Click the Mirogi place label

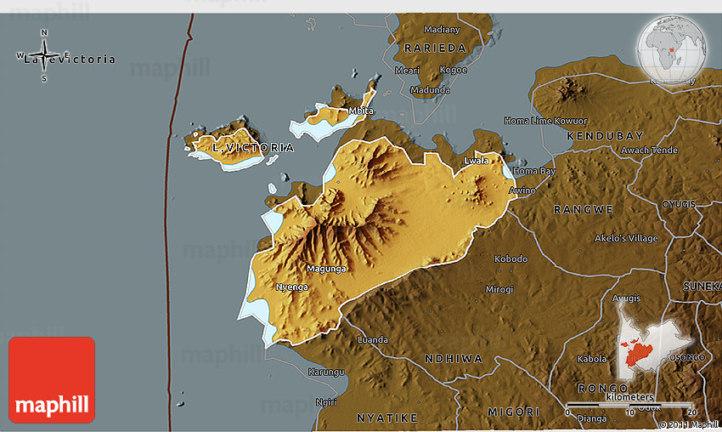[499, 289]
